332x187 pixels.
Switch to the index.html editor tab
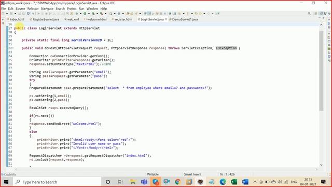16,19
